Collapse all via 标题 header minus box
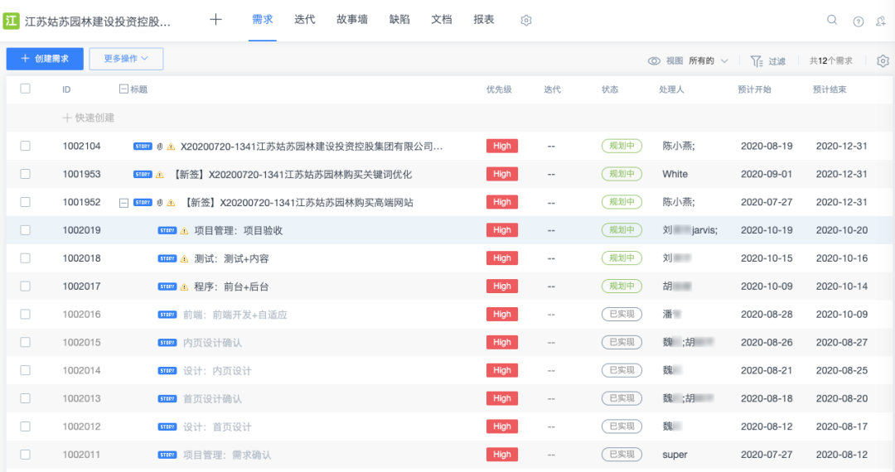 (x=123, y=89)
